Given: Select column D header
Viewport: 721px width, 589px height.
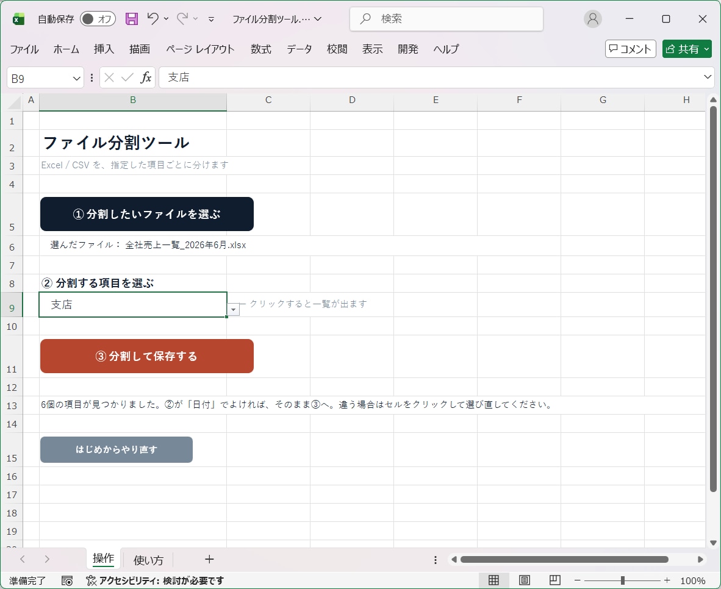Looking at the screenshot, I should coord(352,100).
